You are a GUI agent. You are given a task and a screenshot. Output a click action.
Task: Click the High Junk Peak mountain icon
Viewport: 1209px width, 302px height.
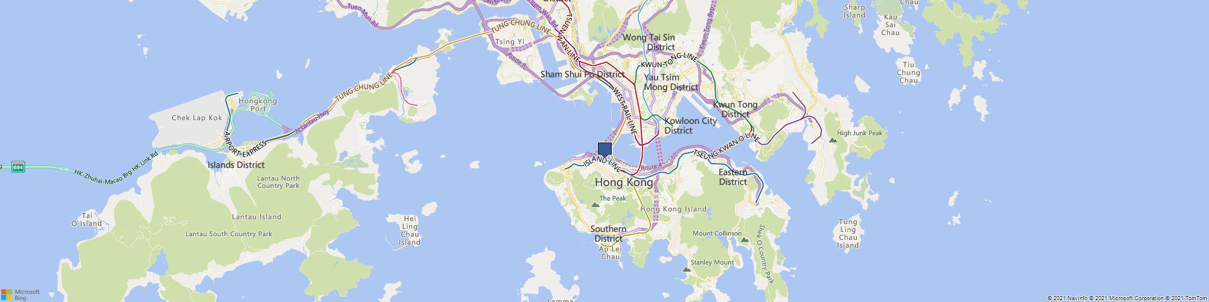(833, 140)
